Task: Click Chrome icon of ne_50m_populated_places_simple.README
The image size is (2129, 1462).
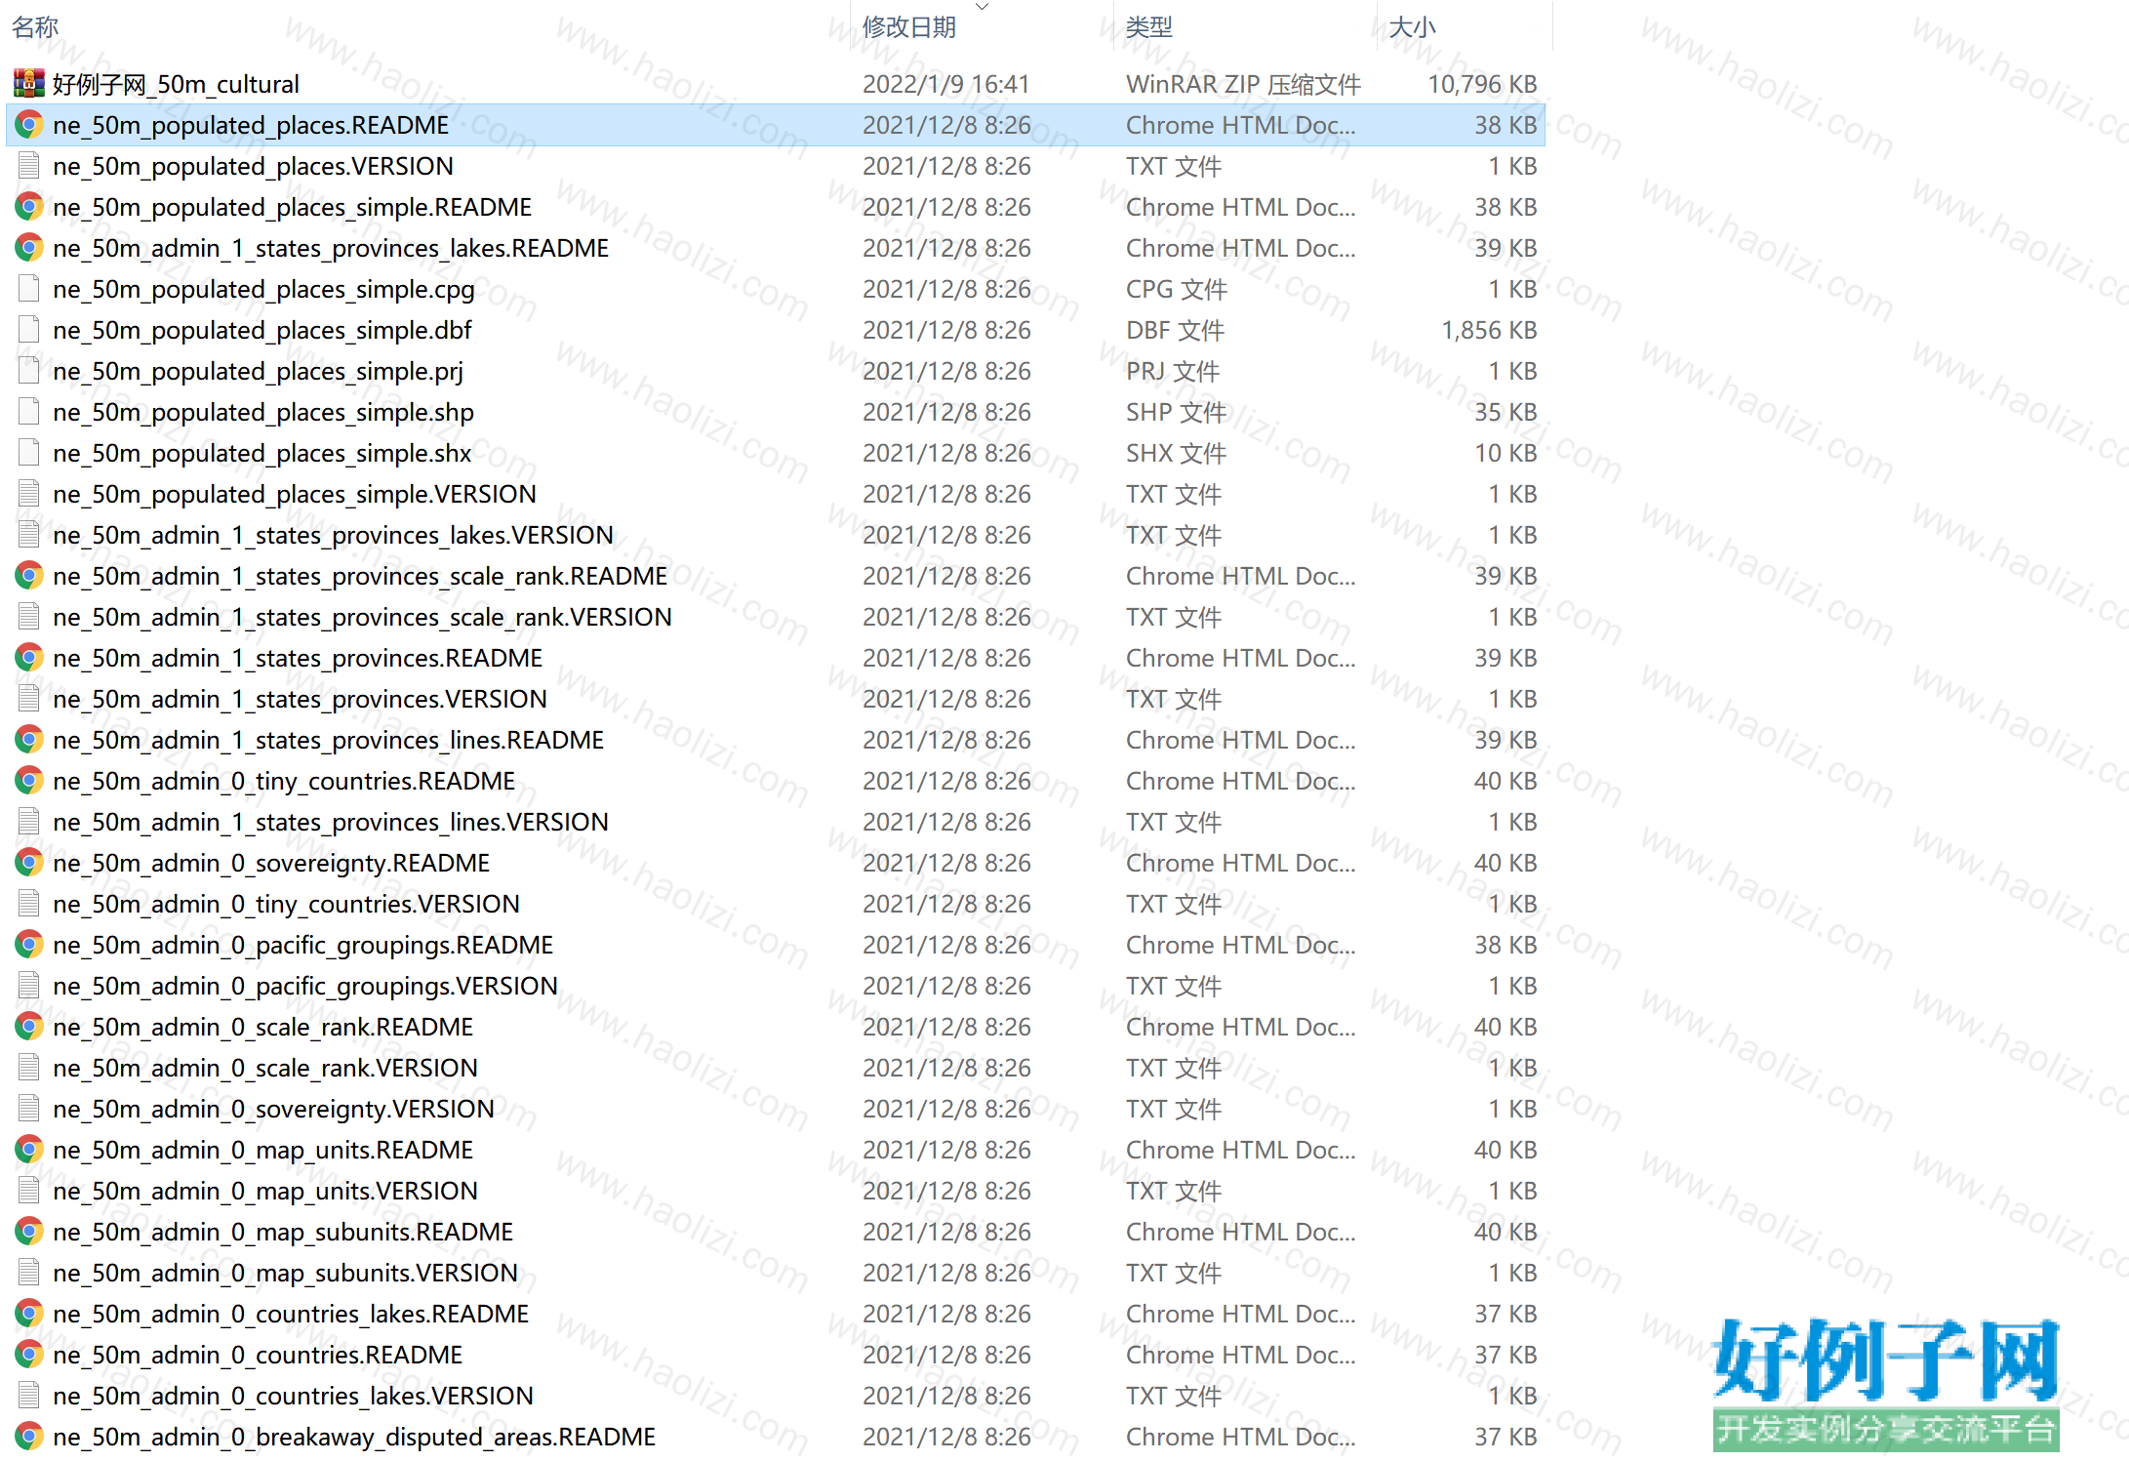Action: (29, 207)
